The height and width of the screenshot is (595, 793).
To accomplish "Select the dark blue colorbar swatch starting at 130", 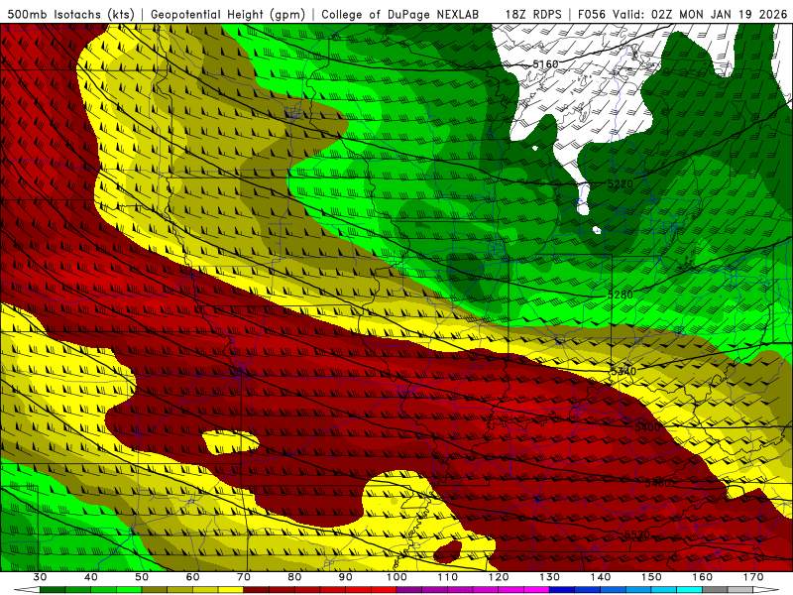I will tap(562, 590).
